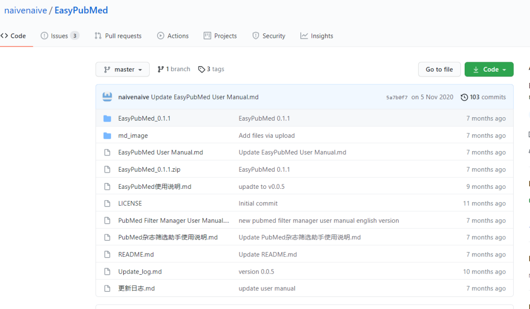The width and height of the screenshot is (530, 309).
Task: Click the commits history clock icon
Action: [464, 97]
